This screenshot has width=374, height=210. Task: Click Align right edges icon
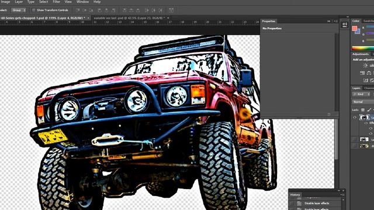click(113, 10)
